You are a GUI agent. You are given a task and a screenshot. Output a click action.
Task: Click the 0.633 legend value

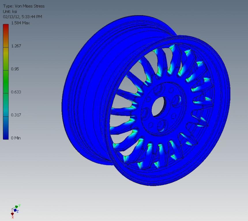[x=16, y=92]
